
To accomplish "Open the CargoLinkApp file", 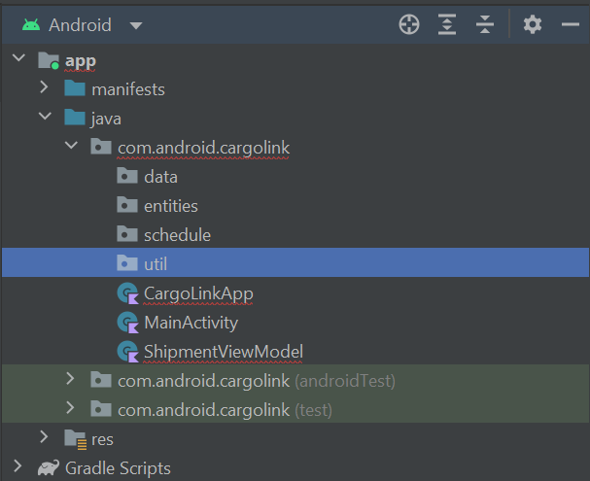I will click(x=198, y=293).
